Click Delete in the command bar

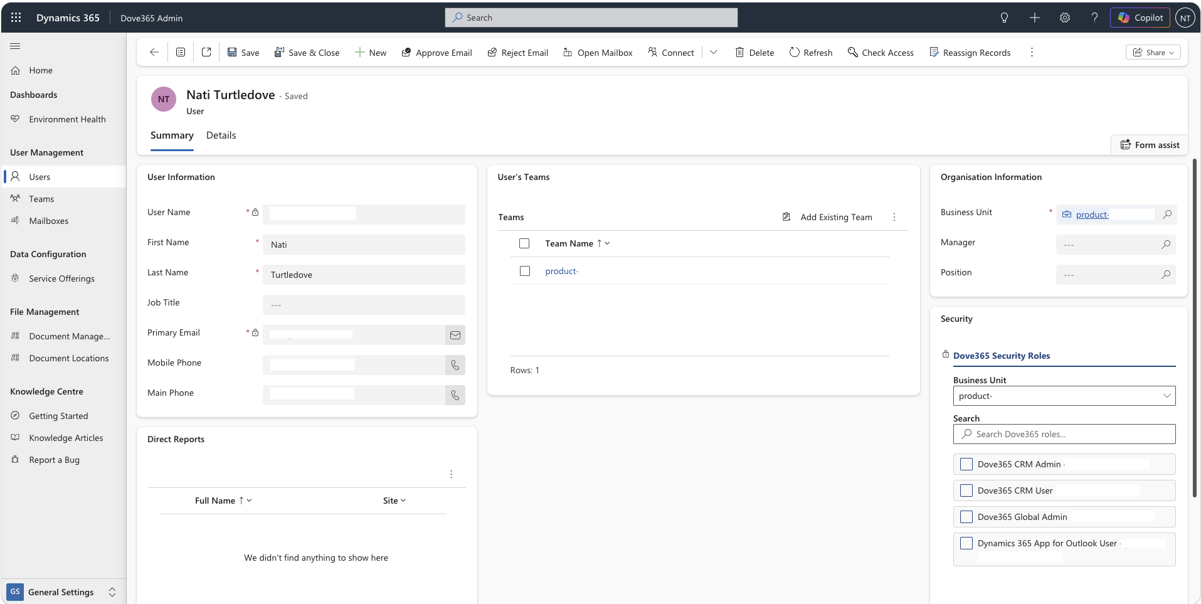point(754,52)
